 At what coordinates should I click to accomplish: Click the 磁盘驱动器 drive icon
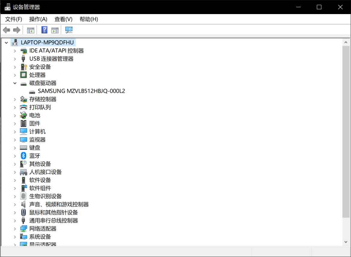(23, 84)
